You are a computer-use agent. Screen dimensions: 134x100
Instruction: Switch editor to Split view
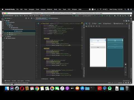(126, 21)
